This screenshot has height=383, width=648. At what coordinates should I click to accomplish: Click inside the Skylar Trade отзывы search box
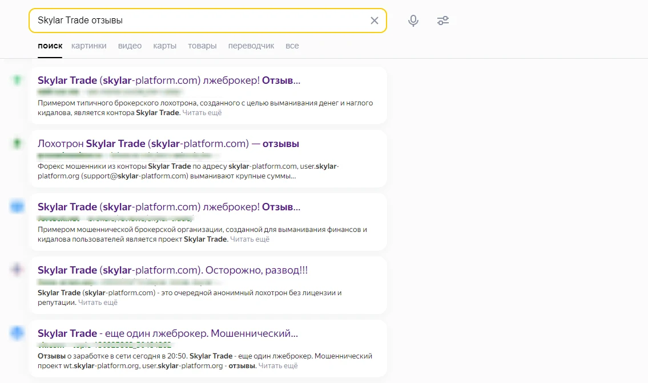coord(203,21)
